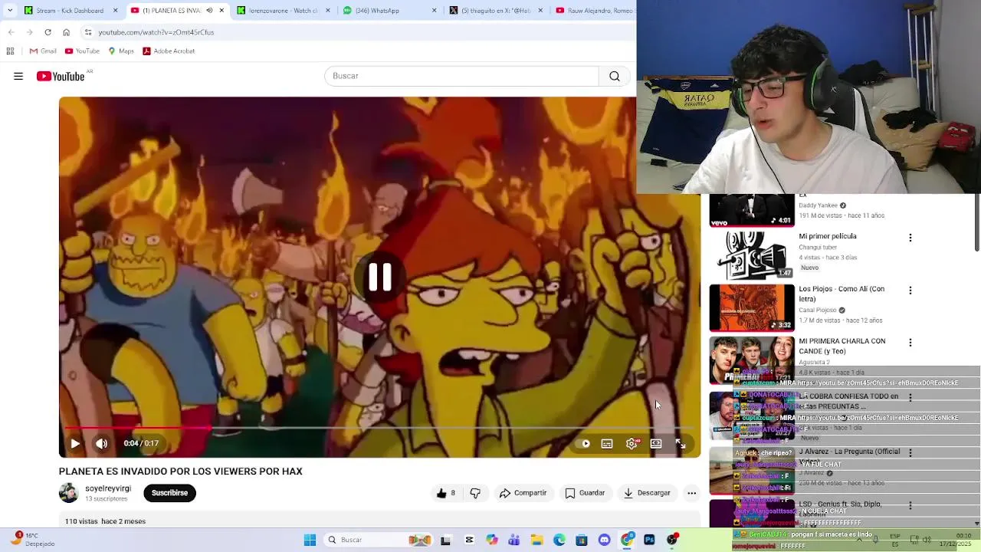Toggle subtitles in the video player
The width and height of the screenshot is (981, 552).
(x=607, y=443)
